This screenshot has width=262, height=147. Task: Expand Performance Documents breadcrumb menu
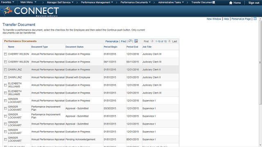[x=136, y=2]
